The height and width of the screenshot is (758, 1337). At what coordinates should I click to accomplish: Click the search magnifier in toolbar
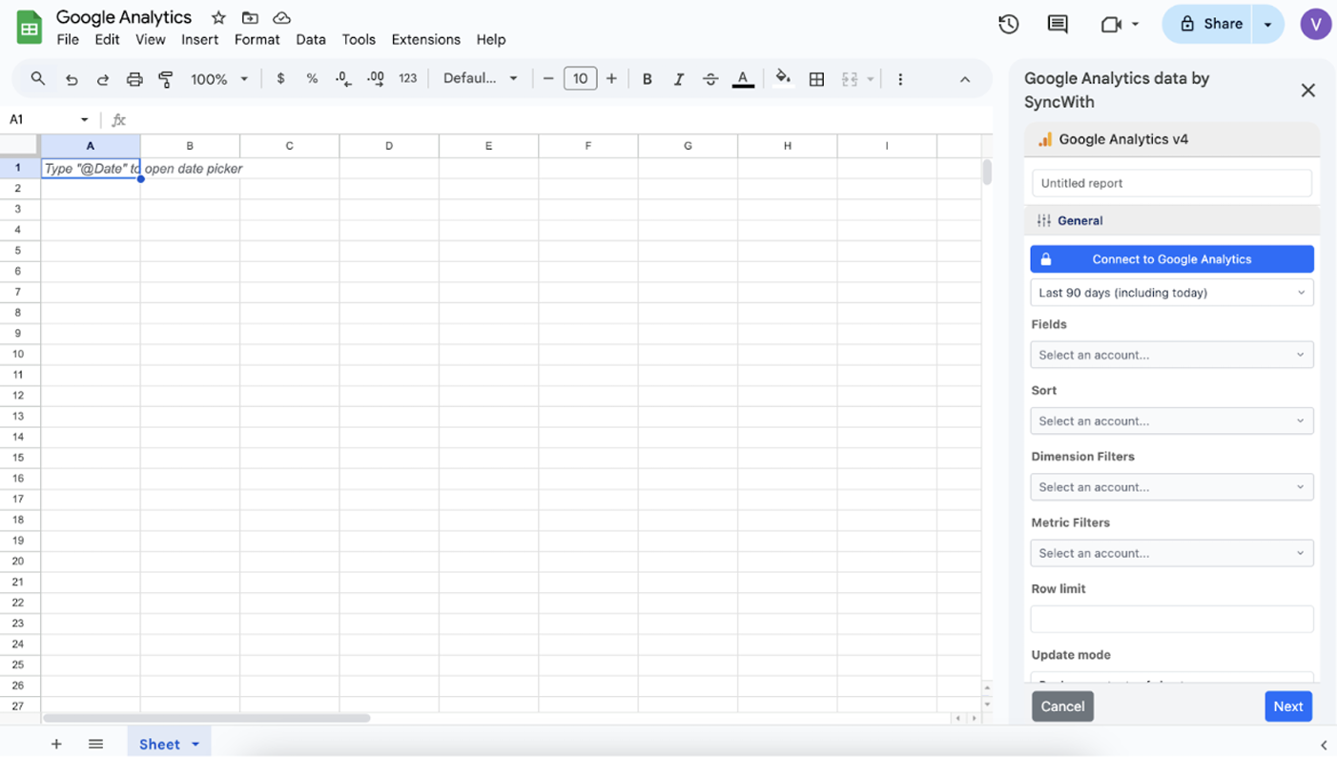(x=38, y=79)
